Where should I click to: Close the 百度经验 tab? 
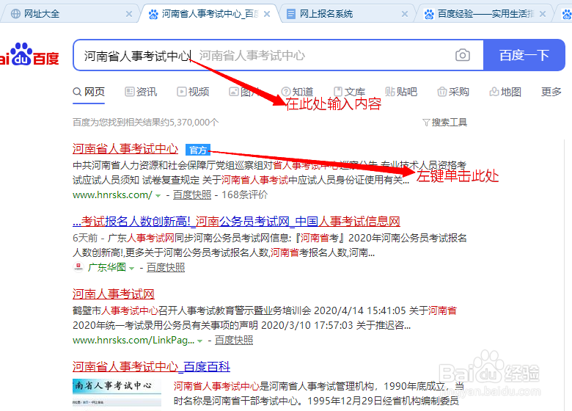click(x=543, y=14)
